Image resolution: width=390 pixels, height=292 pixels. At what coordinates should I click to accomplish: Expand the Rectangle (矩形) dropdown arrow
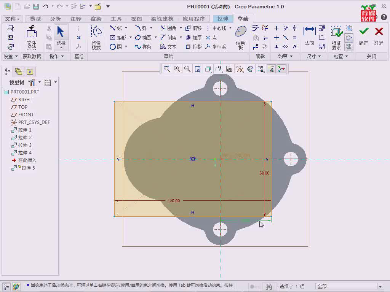coord(131,38)
